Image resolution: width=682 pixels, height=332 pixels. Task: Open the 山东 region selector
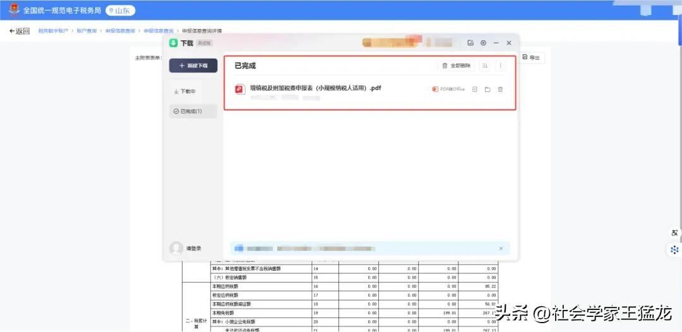tap(120, 11)
